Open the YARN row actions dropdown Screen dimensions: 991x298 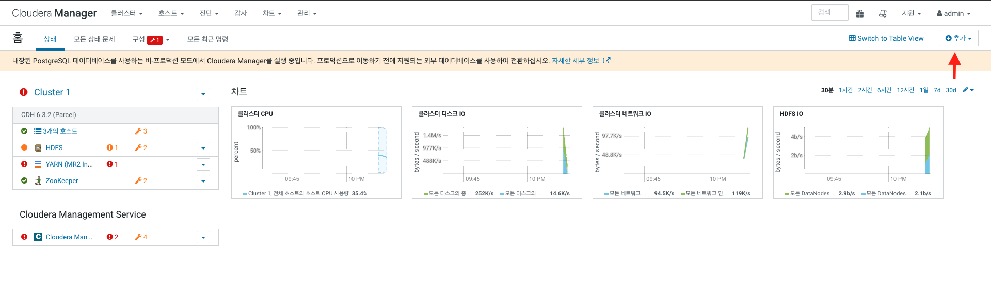click(x=203, y=165)
